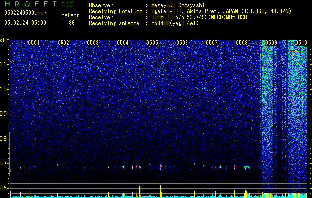Select observer name Masayuki Kobayashi
The image size is (312, 198).
click(178, 5)
